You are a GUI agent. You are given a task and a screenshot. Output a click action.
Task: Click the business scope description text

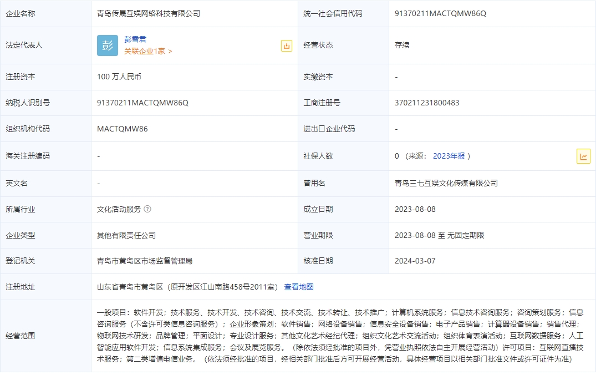pos(339,336)
